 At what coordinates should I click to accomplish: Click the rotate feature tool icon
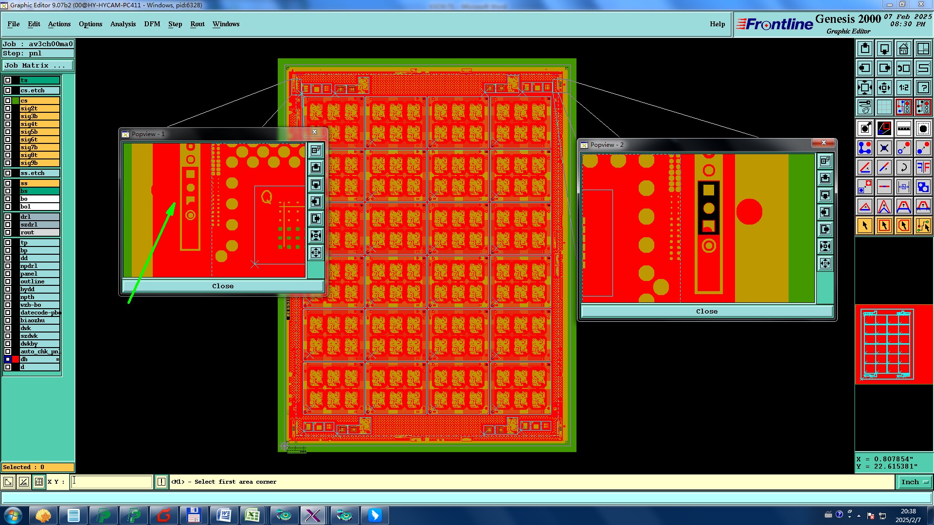point(903,167)
